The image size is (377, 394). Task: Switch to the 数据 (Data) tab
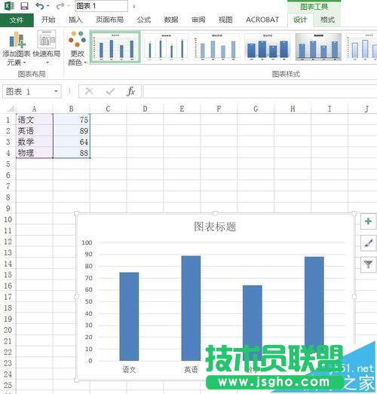(171, 20)
